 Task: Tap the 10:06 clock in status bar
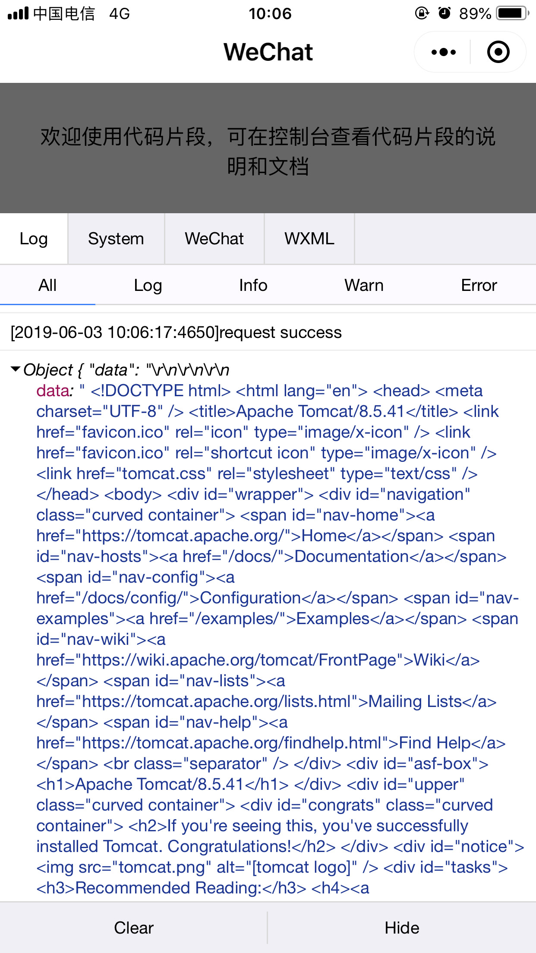pyautogui.click(x=270, y=13)
